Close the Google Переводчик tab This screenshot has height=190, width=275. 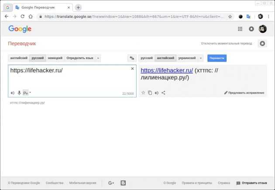click(x=69, y=7)
